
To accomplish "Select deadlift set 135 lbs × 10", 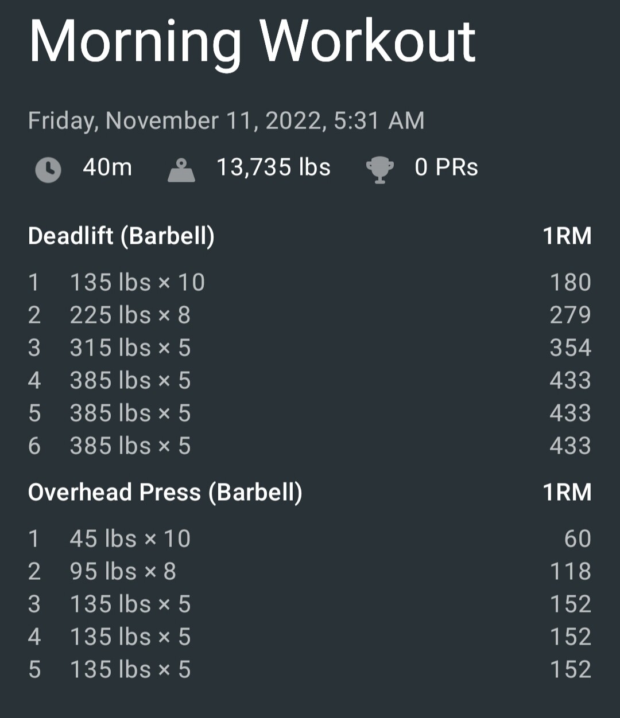I will tap(137, 282).
